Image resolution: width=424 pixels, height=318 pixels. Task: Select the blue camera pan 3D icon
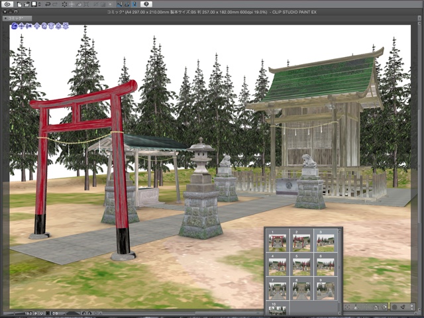coord(22,26)
